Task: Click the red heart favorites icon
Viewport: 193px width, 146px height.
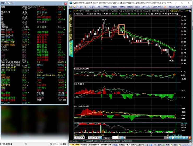Action: pyautogui.click(x=165, y=7)
